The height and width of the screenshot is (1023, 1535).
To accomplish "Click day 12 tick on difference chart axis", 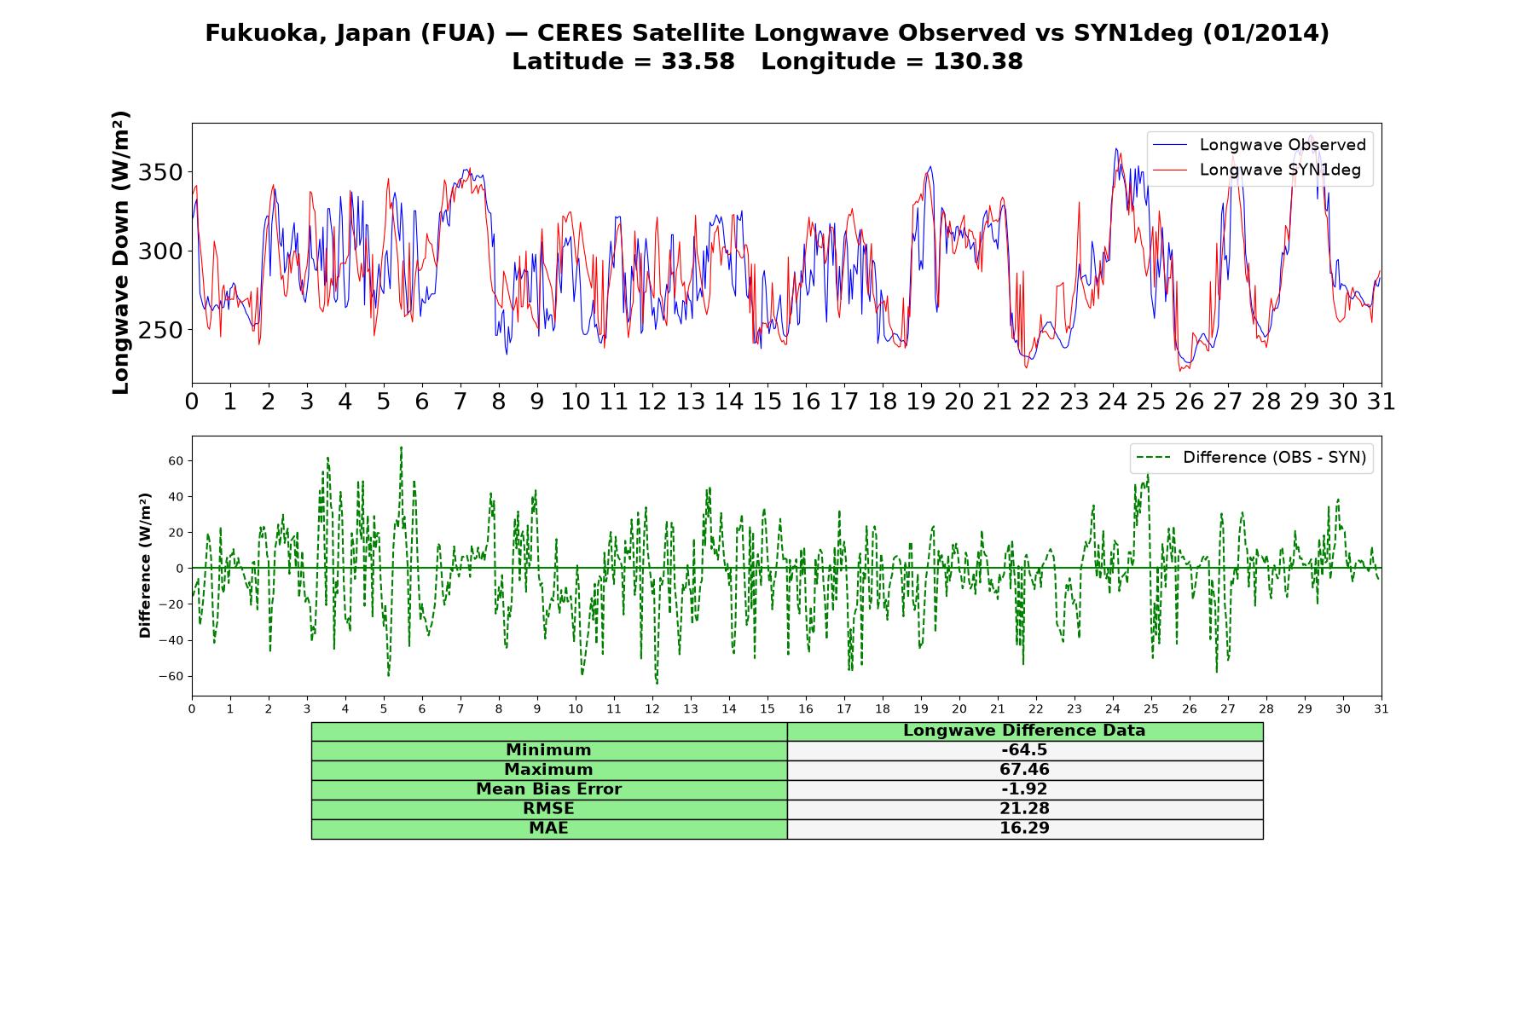I will (652, 709).
